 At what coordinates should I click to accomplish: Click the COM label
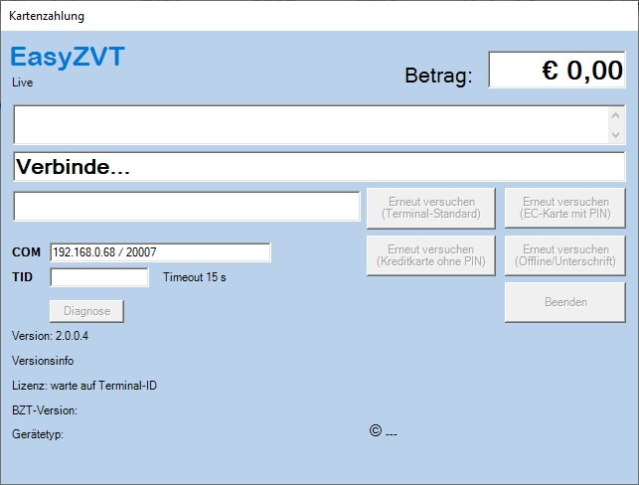click(26, 252)
